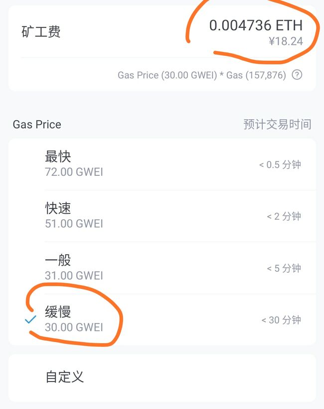324x409 pixels.
Task: Tap the '< 5 分钟' time estimate
Action: point(284,268)
